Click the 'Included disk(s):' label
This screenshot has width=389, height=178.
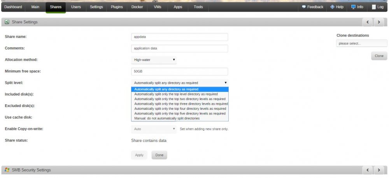coord(19,95)
